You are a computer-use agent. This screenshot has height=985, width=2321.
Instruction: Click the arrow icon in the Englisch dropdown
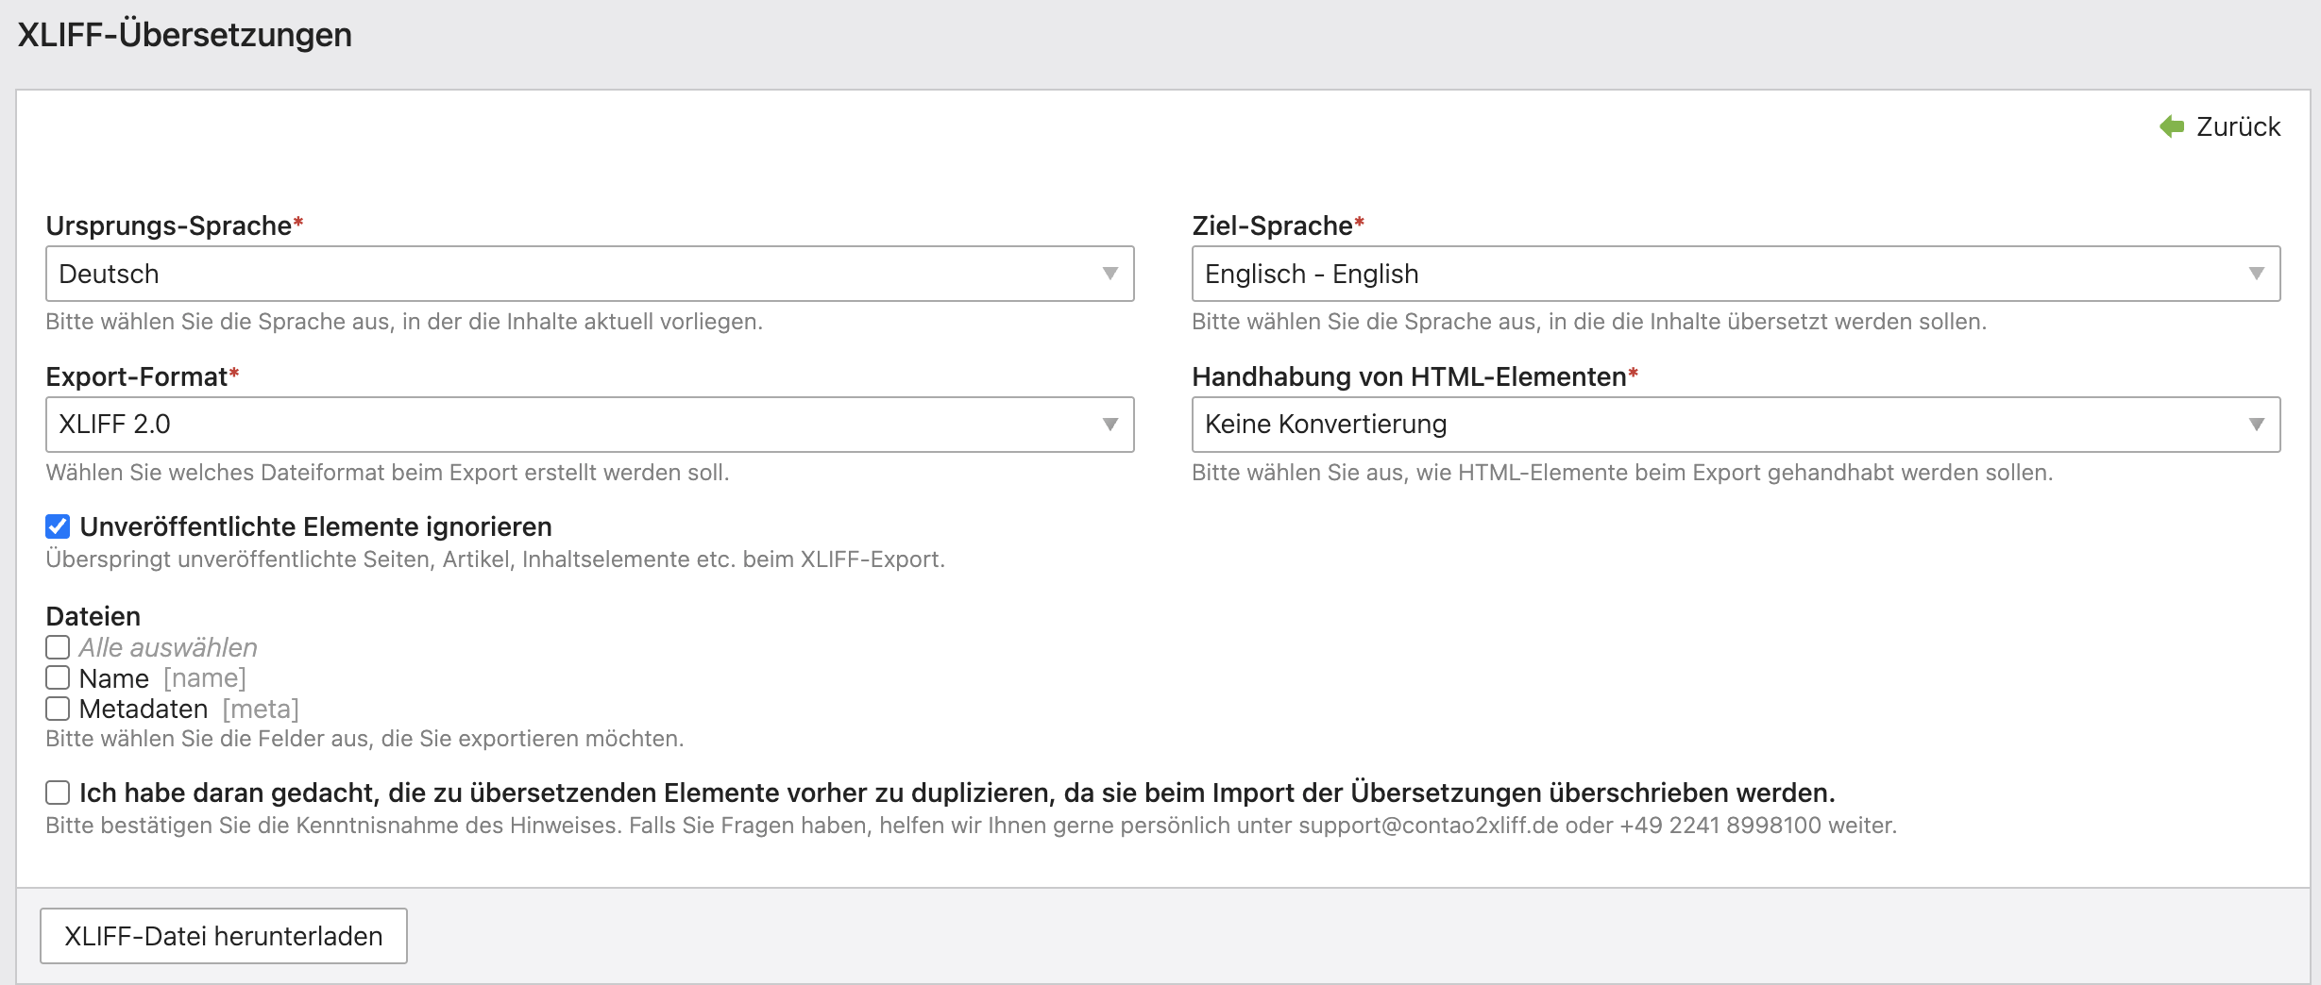point(2257,274)
